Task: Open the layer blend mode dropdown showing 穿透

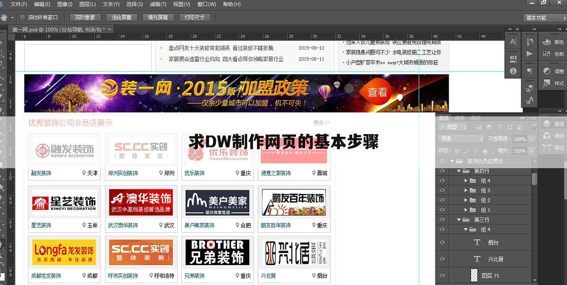Action: (461, 139)
